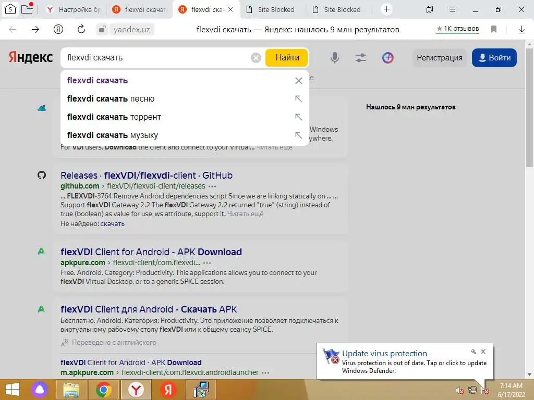The image size is (534, 400).
Task: Clear the search field with the round X
Action: (256, 58)
